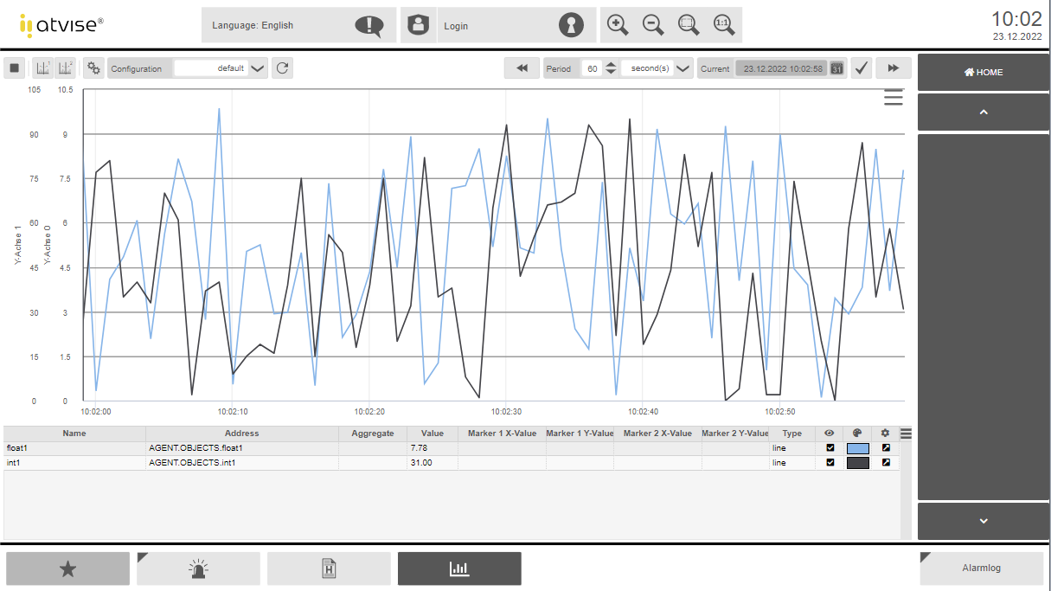This screenshot has width=1051, height=591.
Task: Expand the period unit second(s) dropdown
Action: click(683, 68)
